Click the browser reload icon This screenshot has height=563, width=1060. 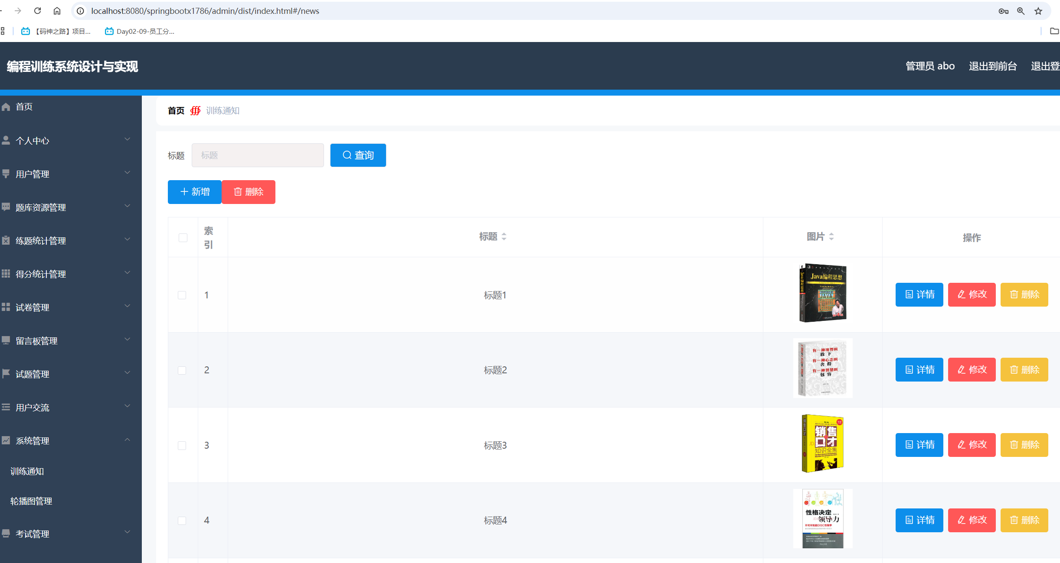[38, 11]
